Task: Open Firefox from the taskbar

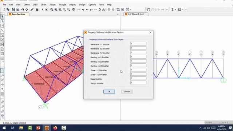Action: tap(55, 128)
